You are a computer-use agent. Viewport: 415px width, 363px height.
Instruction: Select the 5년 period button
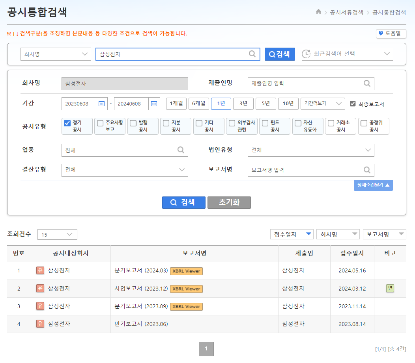(266, 104)
